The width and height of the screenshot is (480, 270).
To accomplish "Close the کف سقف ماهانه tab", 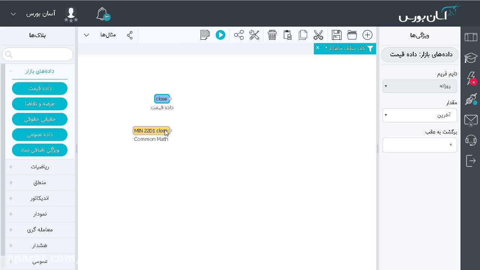I will tap(318, 48).
